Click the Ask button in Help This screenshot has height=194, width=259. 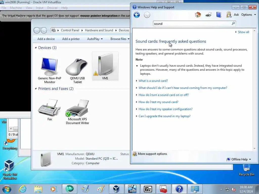pyautogui.click(x=236, y=14)
